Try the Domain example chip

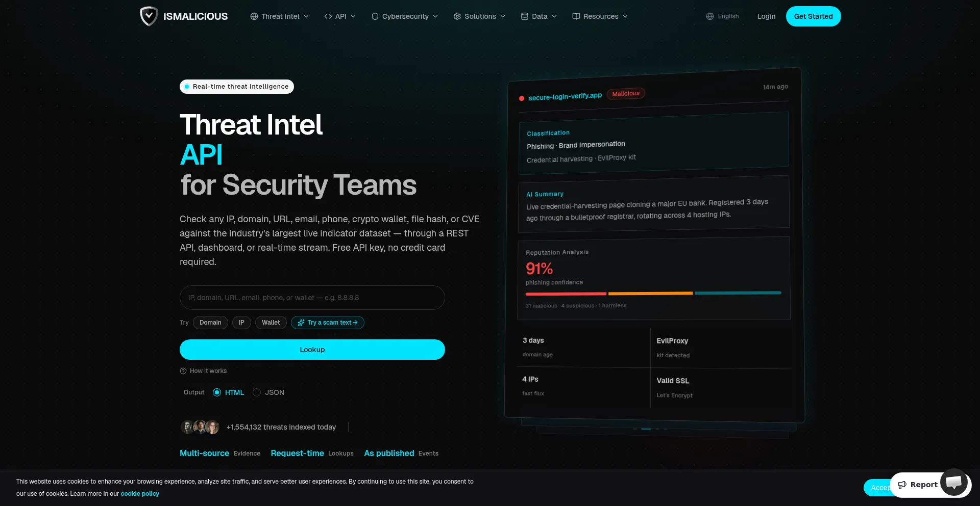pyautogui.click(x=210, y=323)
